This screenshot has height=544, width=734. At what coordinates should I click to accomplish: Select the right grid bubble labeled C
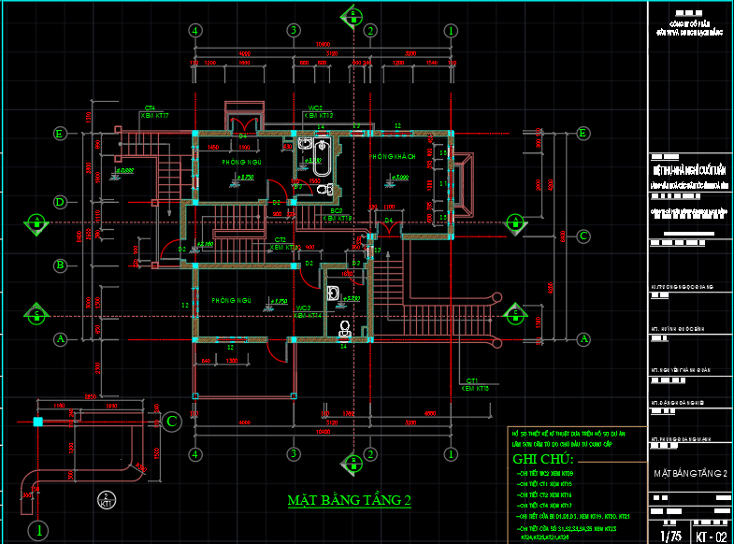pos(582,236)
